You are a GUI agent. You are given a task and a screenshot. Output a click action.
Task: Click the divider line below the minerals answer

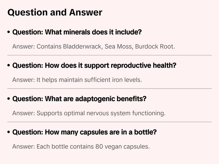[x=109, y=55]
